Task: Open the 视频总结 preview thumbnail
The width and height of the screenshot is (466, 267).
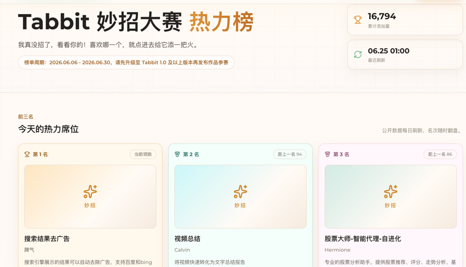Action: click(240, 197)
